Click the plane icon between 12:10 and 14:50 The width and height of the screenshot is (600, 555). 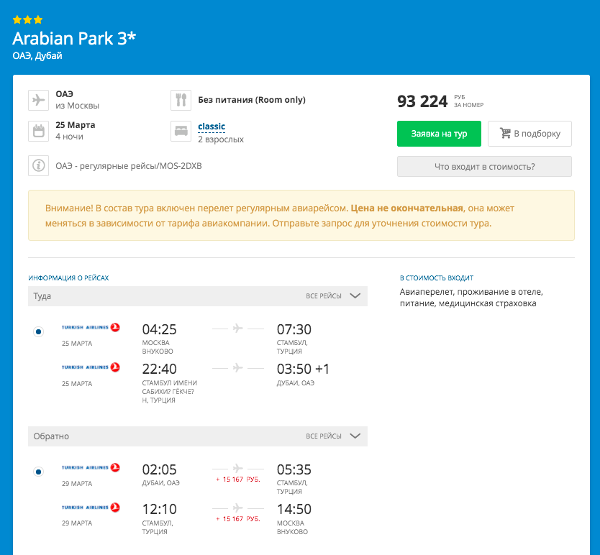coord(238,506)
